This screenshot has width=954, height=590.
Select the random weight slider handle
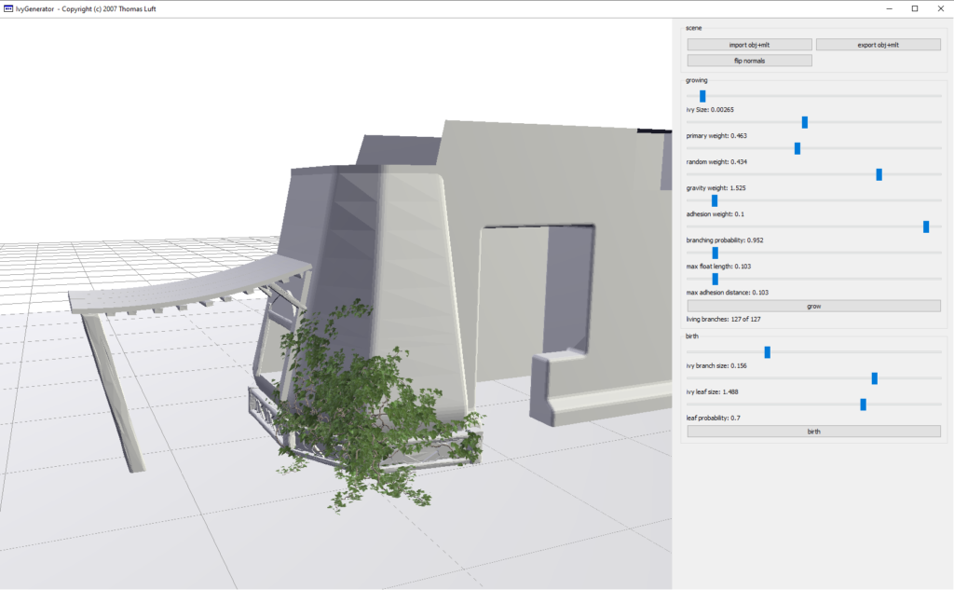[797, 148]
